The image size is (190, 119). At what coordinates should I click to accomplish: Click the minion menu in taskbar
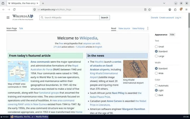(x=4, y=117)
